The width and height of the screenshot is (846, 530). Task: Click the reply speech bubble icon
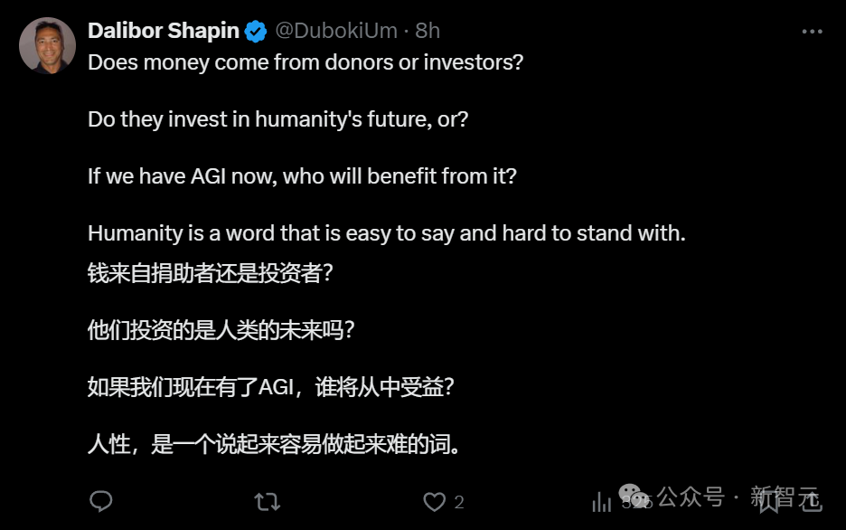point(102,501)
